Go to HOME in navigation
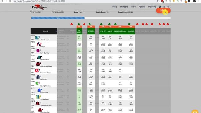Screen dimensions: 201x113 click(114, 7)
